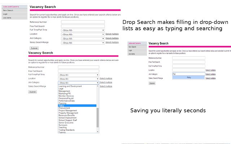231x144 pixels.
Task: Click Salary Search Range's 'Select multiple' in Drop Search demo
Action: coord(210,78)
